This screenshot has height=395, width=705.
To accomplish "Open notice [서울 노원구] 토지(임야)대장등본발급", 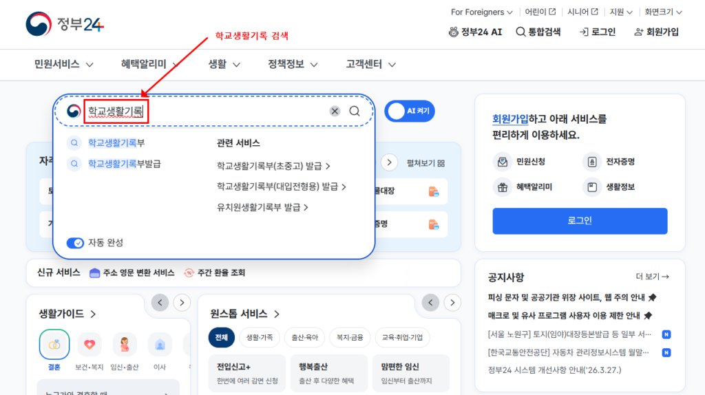I will click(569, 334).
